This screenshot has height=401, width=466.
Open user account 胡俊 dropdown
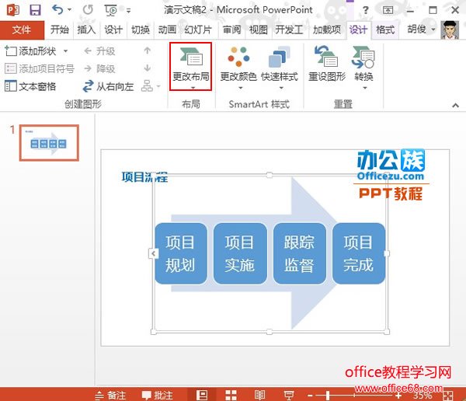tap(421, 30)
